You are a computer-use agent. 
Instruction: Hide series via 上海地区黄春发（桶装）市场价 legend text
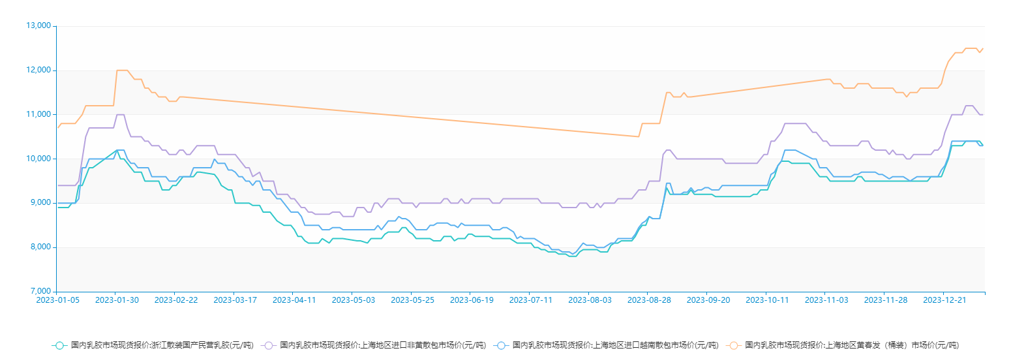pos(852,345)
